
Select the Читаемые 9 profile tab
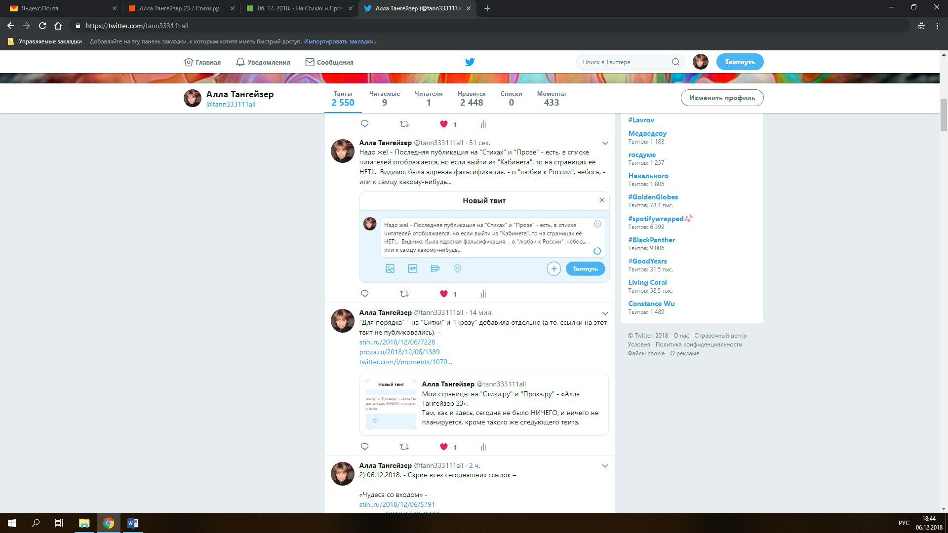pos(384,98)
